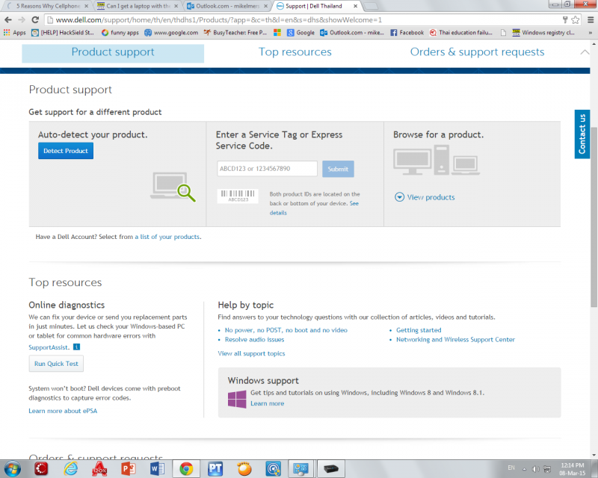This screenshot has width=598, height=478.
Task: Open the PT taskbar application
Action: pyautogui.click(x=215, y=468)
